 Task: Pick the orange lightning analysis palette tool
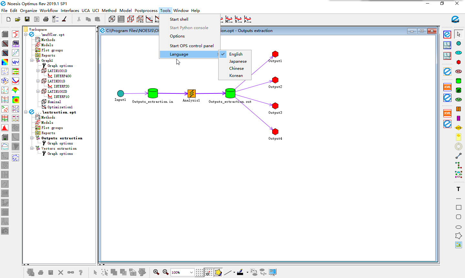click(459, 109)
